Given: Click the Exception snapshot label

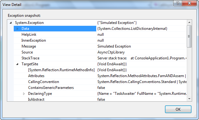Looking at the screenshot, I should tap(24, 16).
